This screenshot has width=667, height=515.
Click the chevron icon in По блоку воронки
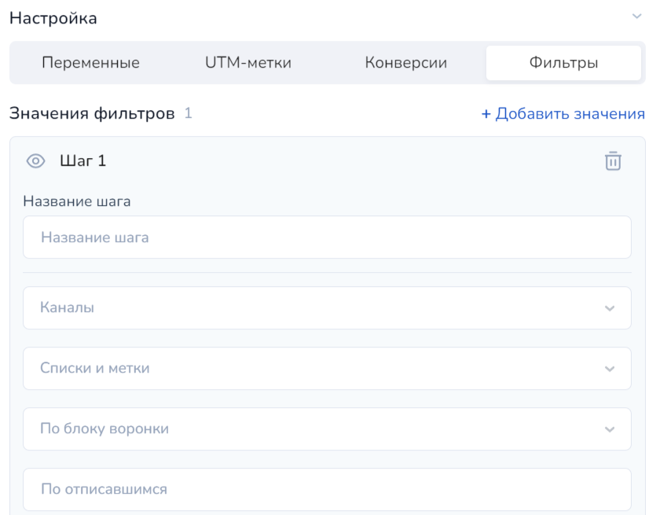610,429
